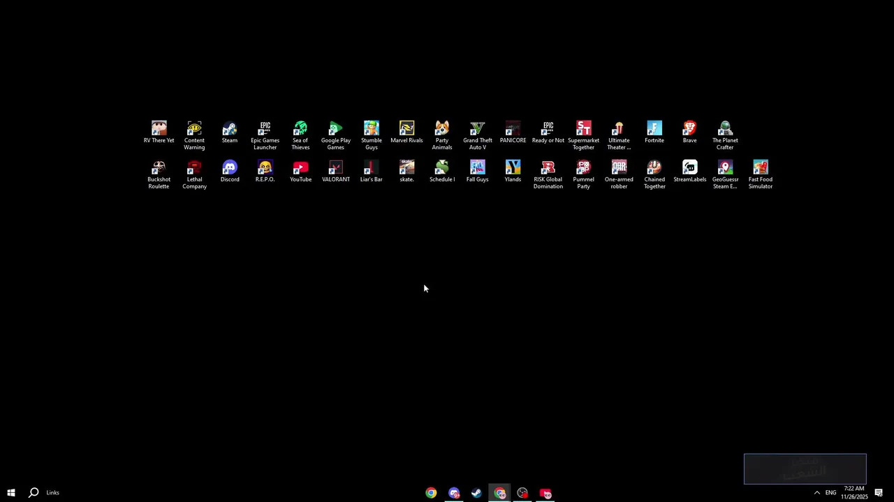
Task: Select the Fortnite desktop icon
Action: click(x=654, y=132)
